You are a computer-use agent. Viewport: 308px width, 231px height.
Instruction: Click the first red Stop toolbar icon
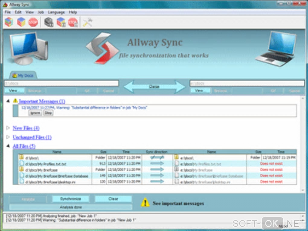point(33,22)
